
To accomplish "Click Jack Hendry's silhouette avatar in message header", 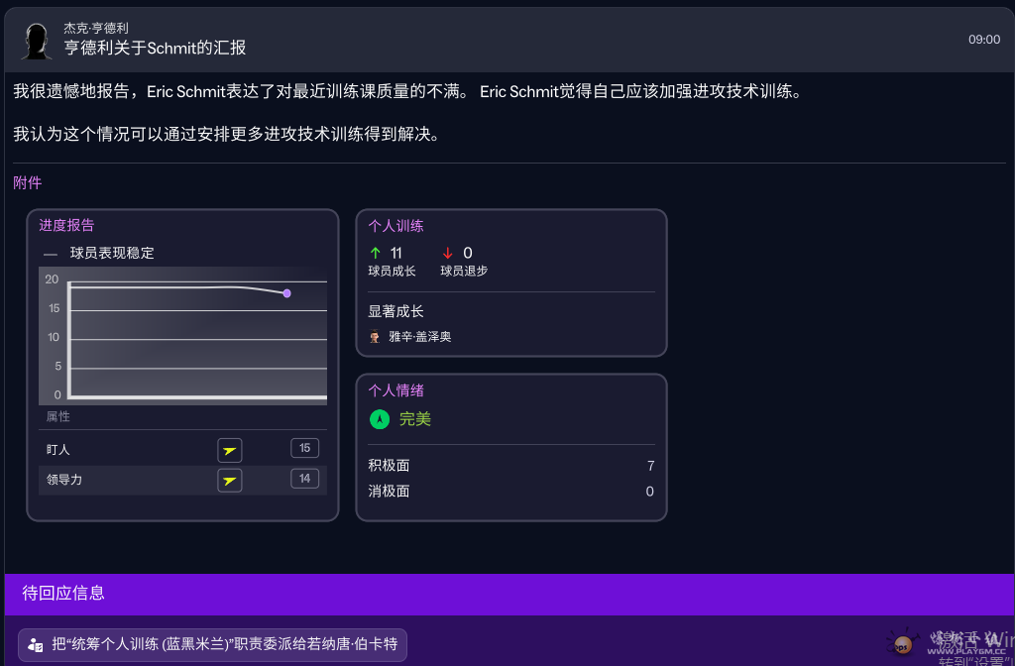I will coord(37,41).
